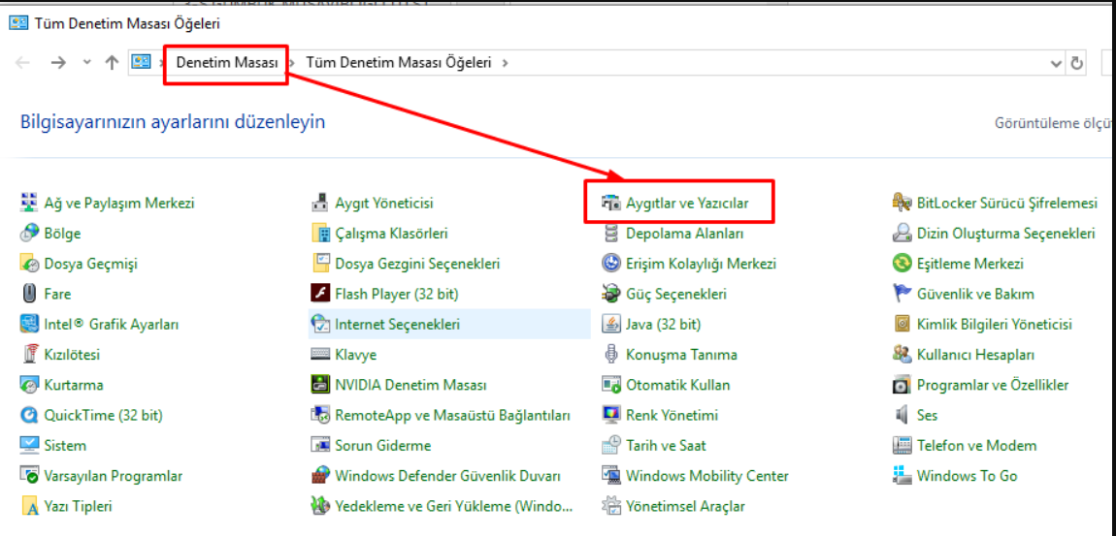This screenshot has height=536, width=1116.
Task: Open Programlar ve Özellikler link
Action: pyautogui.click(x=993, y=385)
